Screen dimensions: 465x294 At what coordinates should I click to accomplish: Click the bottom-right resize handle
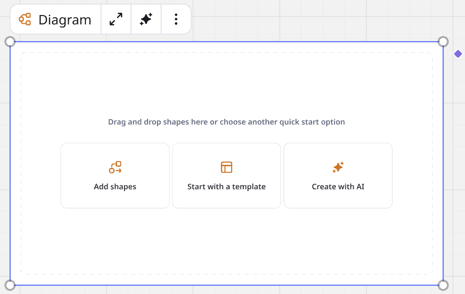click(443, 285)
